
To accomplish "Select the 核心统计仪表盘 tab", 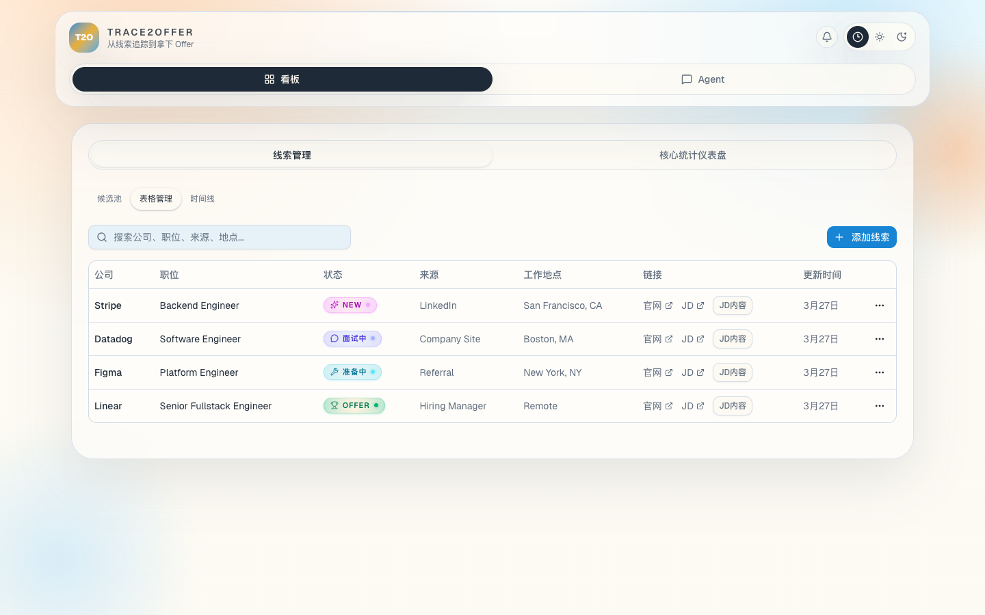I will pyautogui.click(x=693, y=155).
